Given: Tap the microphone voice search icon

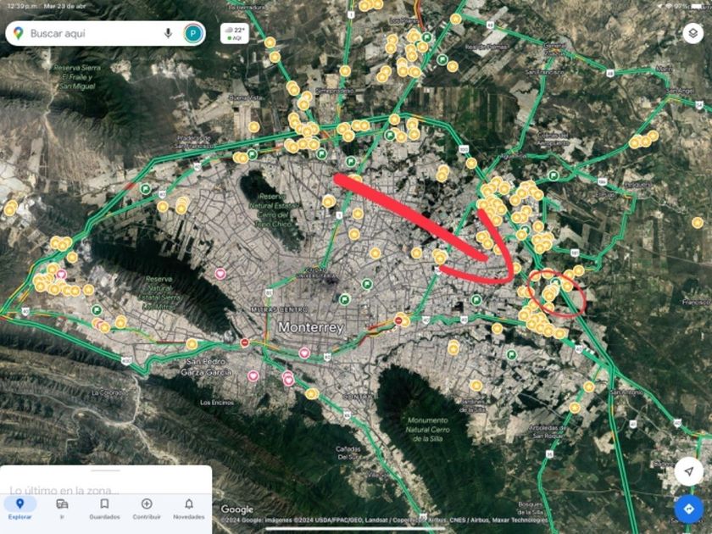Looking at the screenshot, I should (168, 33).
